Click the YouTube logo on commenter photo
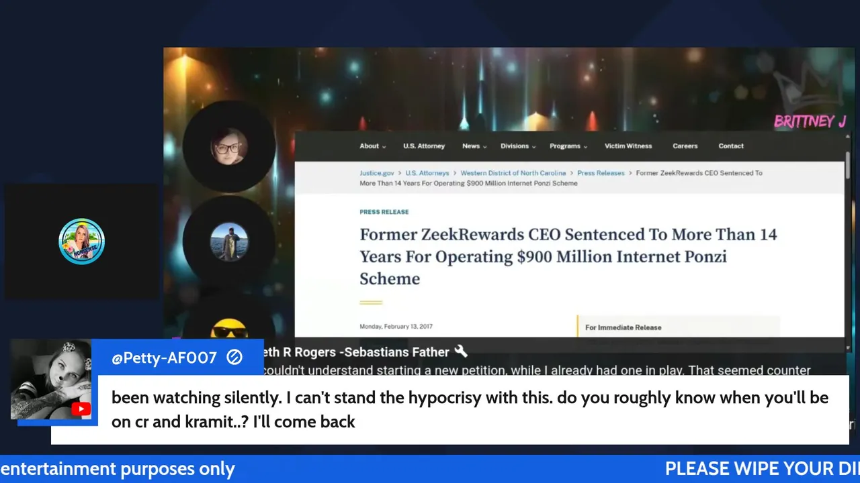This screenshot has height=483, width=860. (x=81, y=409)
